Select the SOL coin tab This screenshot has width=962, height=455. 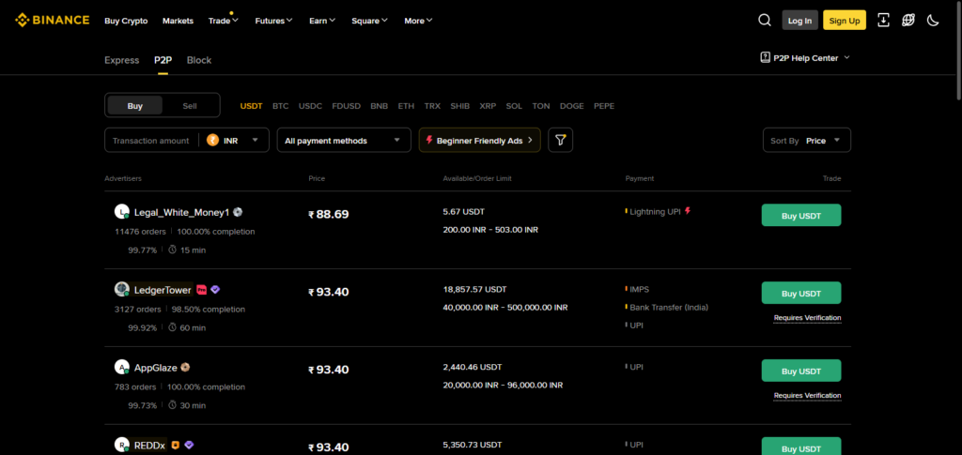pyautogui.click(x=514, y=106)
